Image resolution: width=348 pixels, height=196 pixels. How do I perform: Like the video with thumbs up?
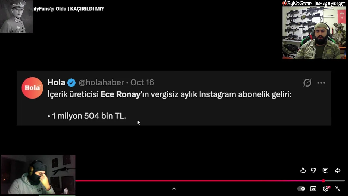303,170
